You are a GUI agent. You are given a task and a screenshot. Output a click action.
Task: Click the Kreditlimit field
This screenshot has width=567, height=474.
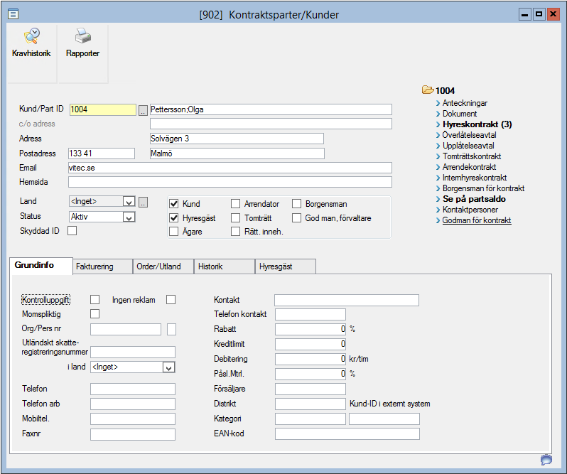[310, 344]
